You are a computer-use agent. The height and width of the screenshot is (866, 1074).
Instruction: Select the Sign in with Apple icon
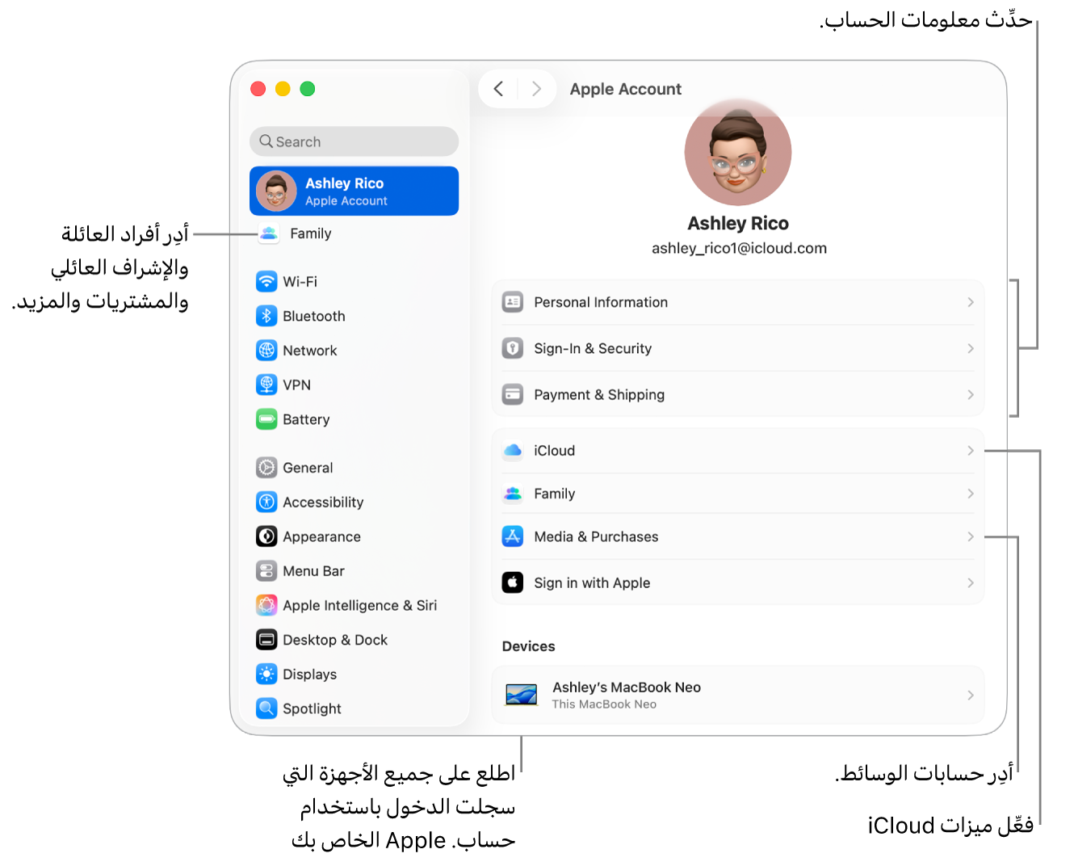click(513, 582)
